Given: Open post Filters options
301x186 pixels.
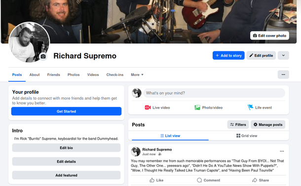Looking at the screenshot, I should pyautogui.click(x=238, y=125).
